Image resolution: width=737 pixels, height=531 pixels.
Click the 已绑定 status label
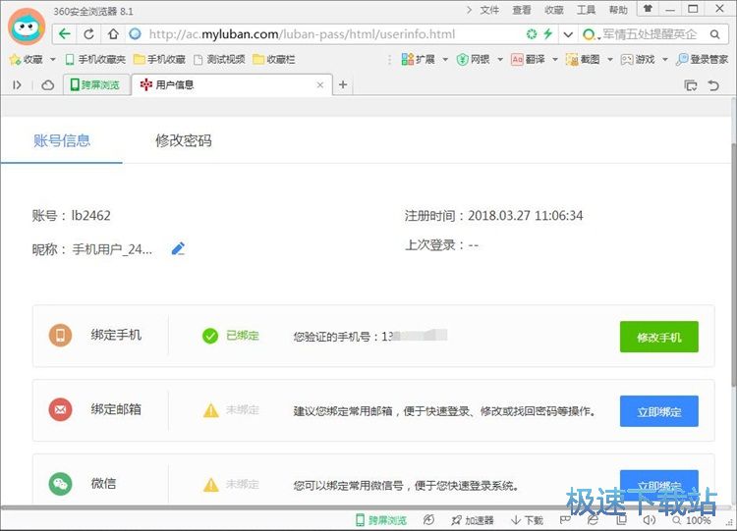(243, 336)
